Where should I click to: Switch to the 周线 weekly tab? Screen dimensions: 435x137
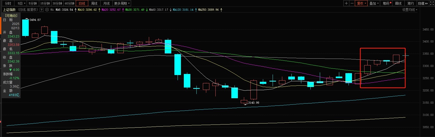click(x=94, y=3)
